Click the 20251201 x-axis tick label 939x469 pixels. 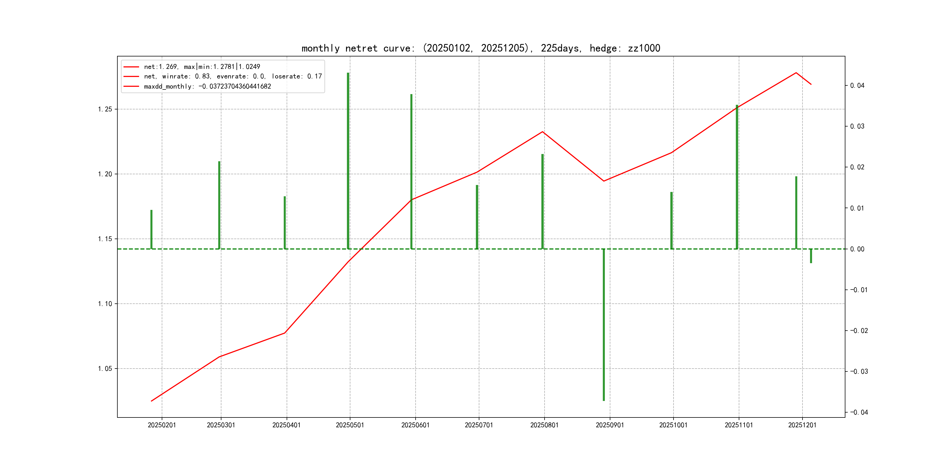click(x=802, y=425)
